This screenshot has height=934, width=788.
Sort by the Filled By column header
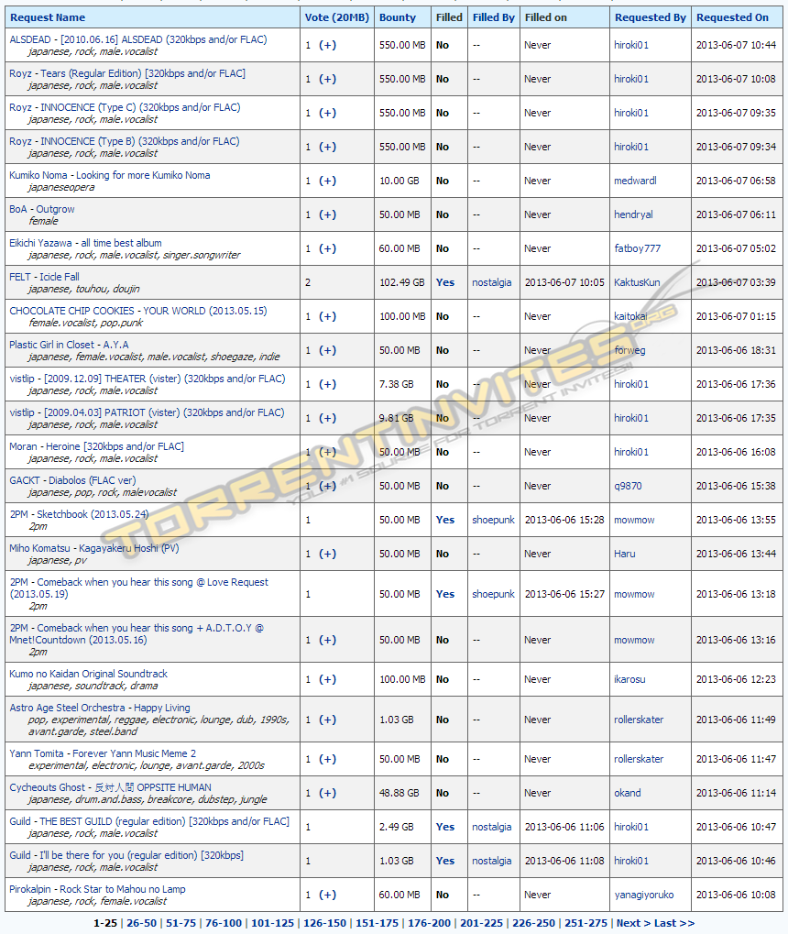493,17
